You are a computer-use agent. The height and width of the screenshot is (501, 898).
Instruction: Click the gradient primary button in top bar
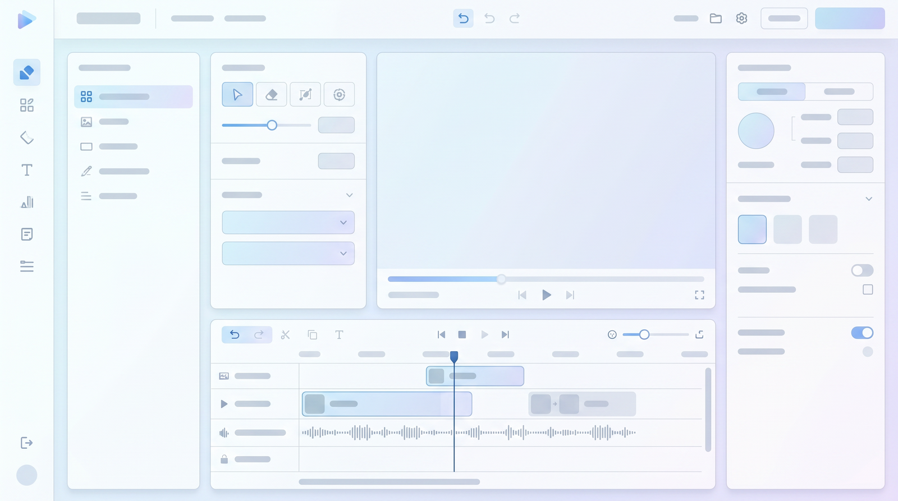click(850, 19)
